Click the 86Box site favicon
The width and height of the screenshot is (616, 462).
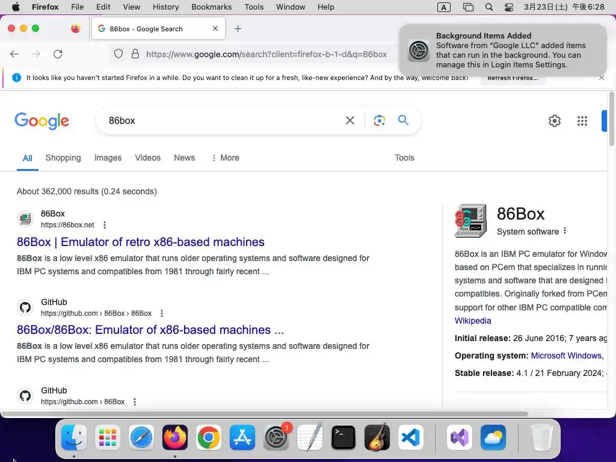pos(25,219)
